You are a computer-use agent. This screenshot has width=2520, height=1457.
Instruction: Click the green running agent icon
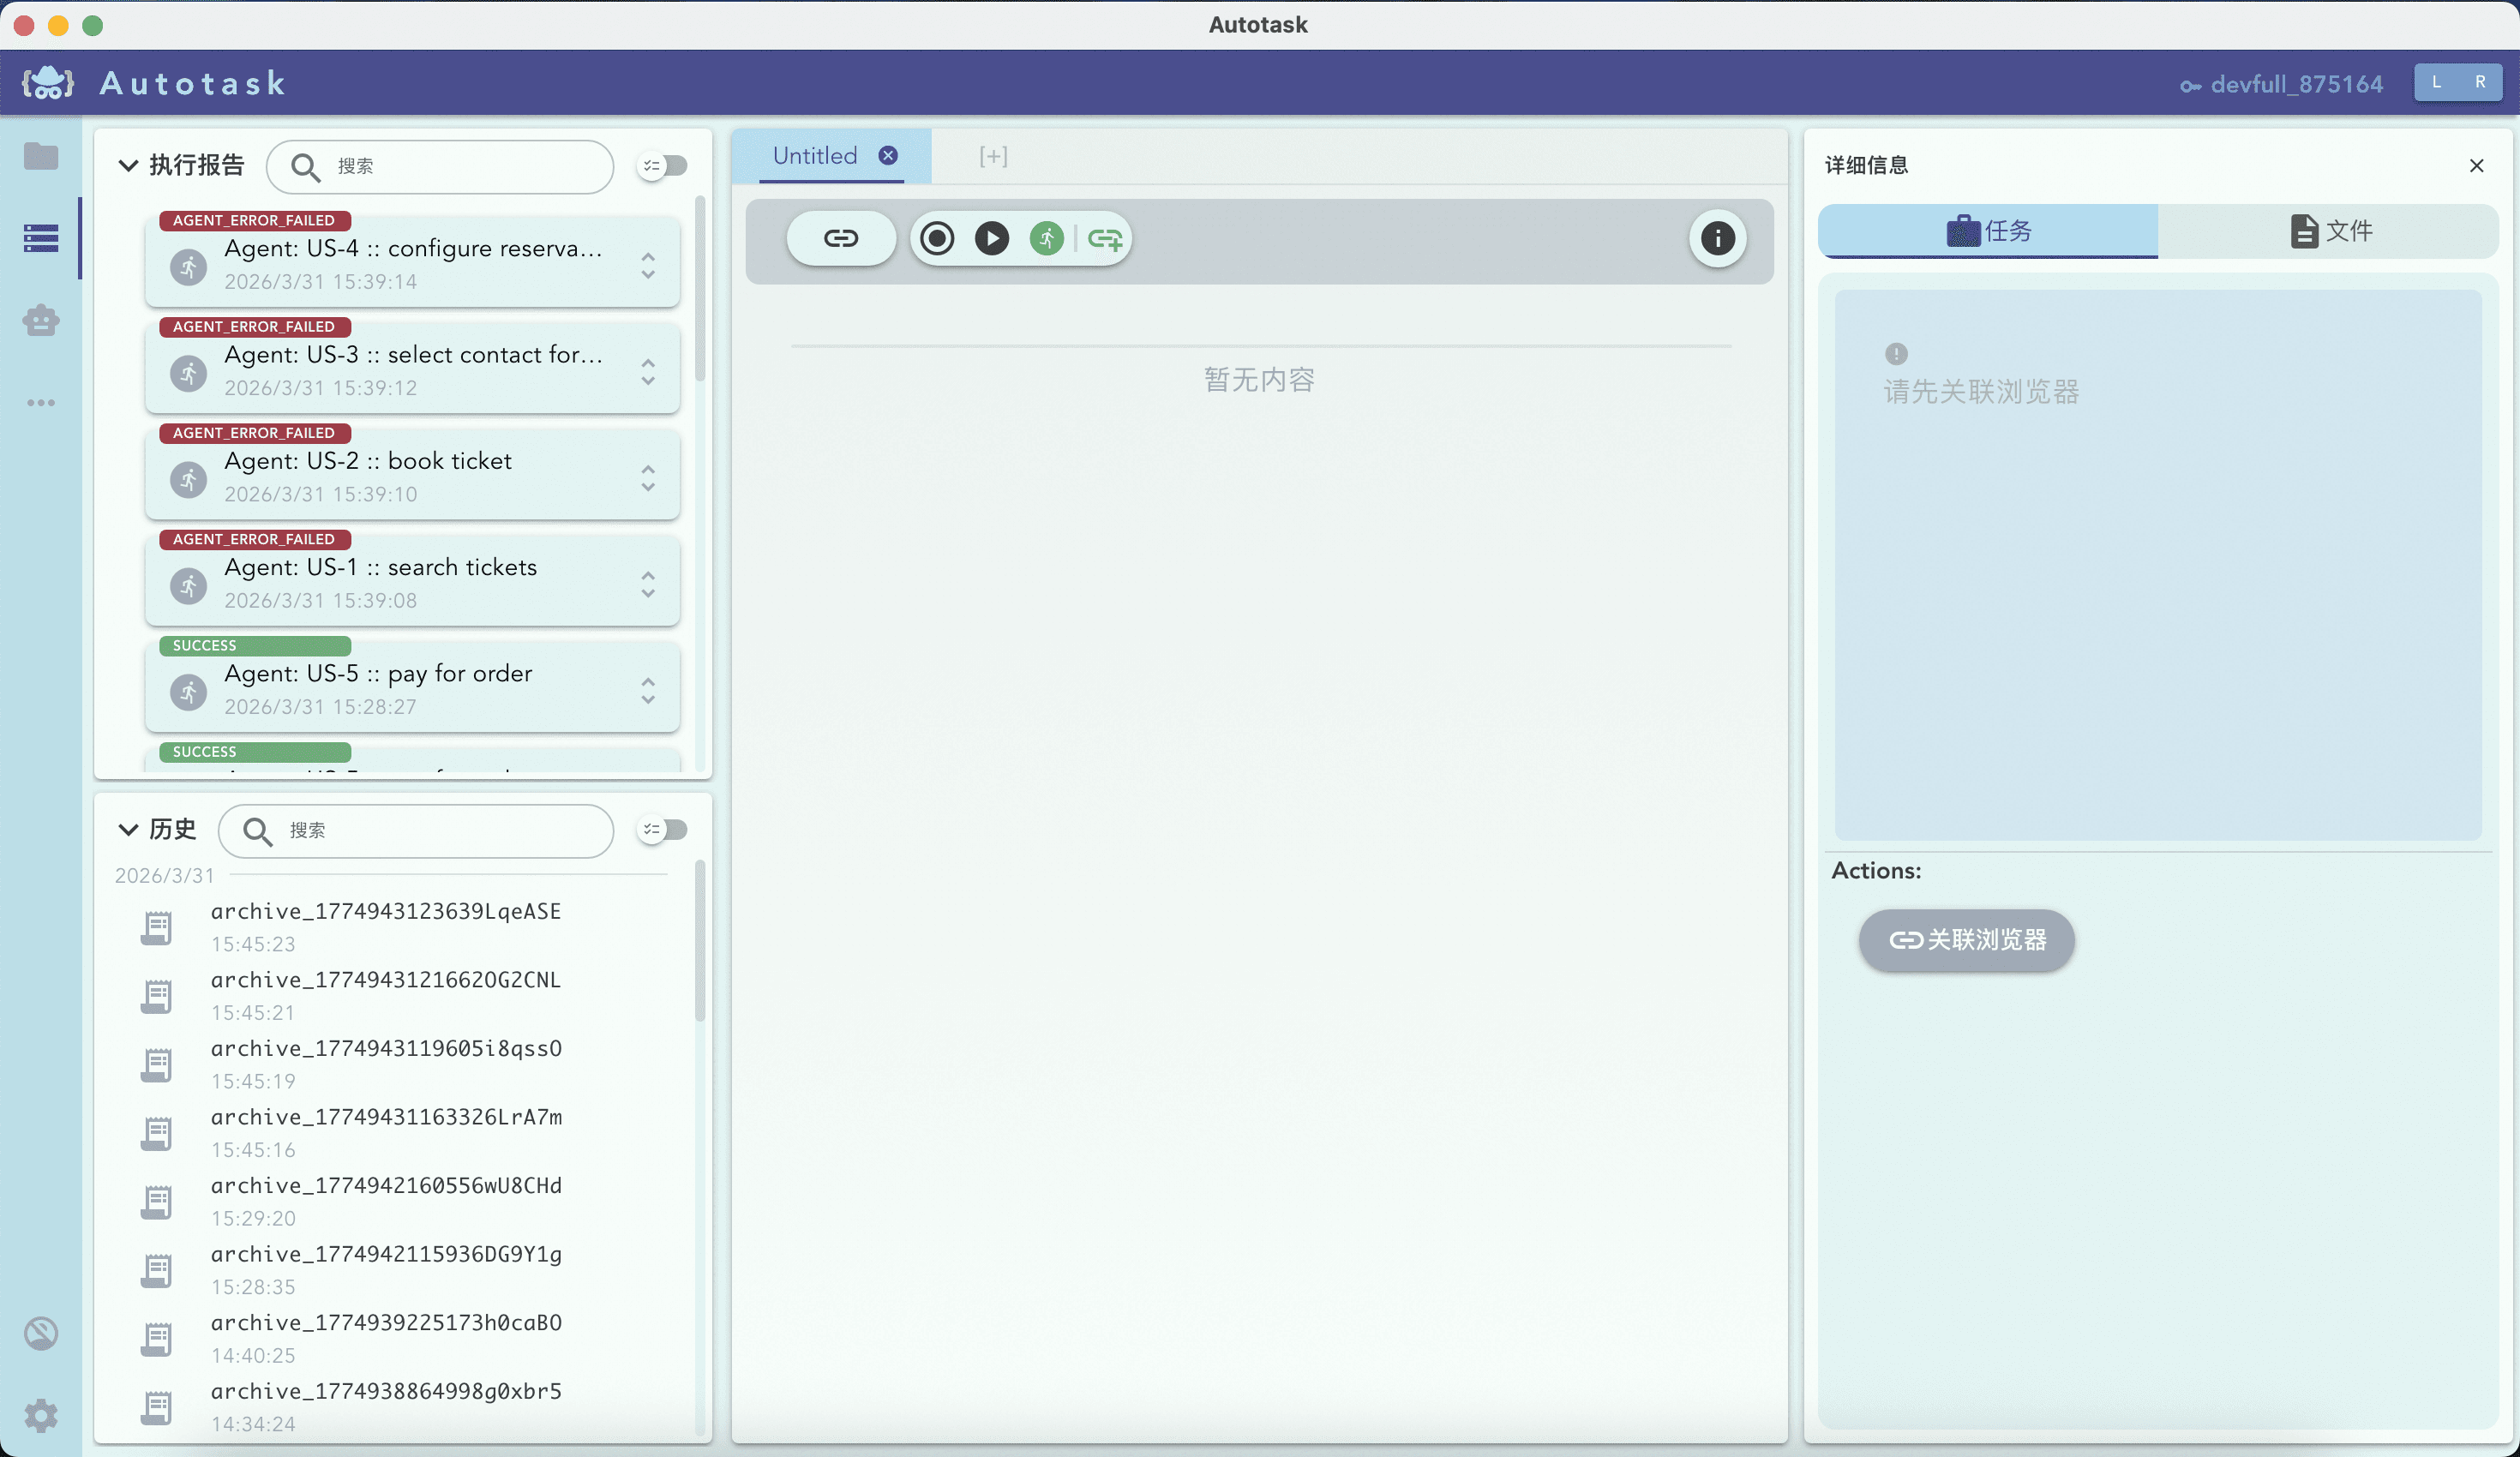coord(1046,238)
